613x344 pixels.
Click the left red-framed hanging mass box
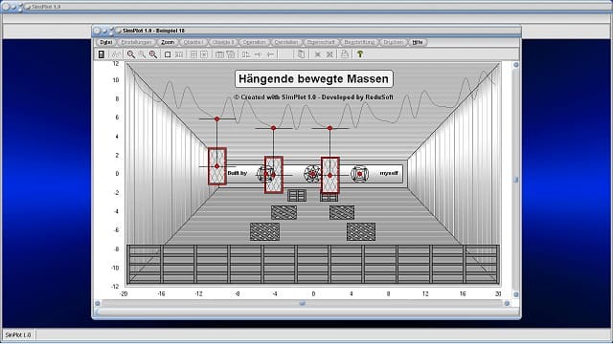click(x=217, y=166)
